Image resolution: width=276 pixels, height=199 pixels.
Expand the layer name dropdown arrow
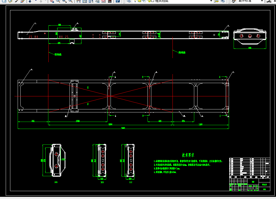tap(211, 1)
